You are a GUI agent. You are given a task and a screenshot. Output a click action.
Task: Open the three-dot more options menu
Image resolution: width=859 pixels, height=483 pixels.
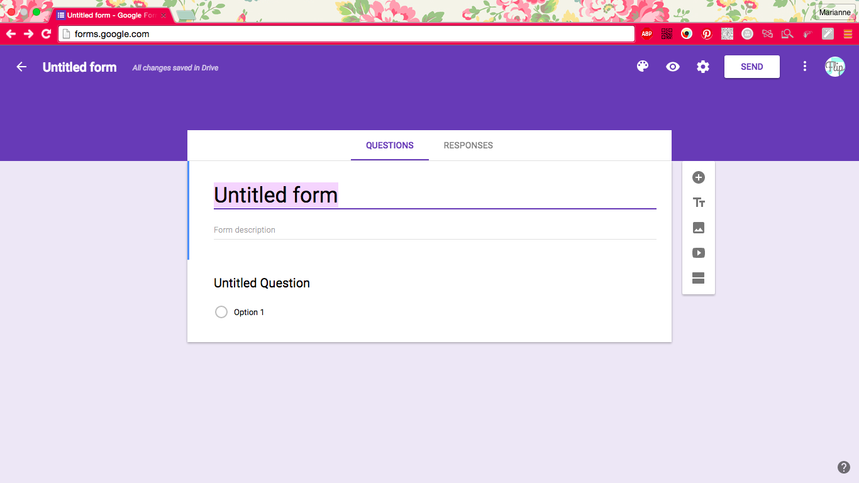(804, 66)
